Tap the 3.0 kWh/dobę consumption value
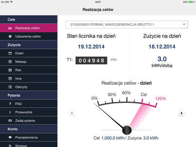 pos(162,62)
